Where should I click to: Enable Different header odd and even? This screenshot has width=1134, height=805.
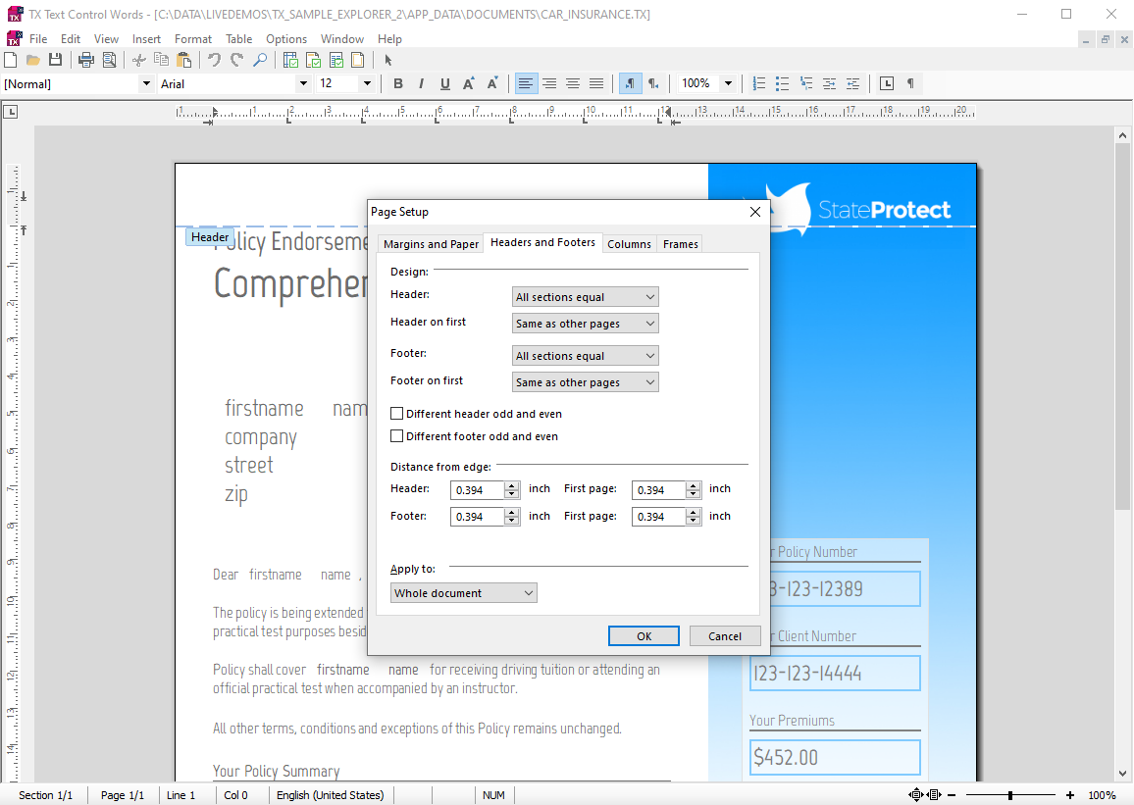tap(397, 413)
